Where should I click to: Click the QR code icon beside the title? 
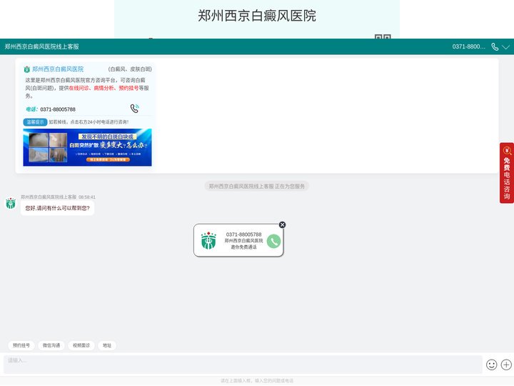[383, 36]
